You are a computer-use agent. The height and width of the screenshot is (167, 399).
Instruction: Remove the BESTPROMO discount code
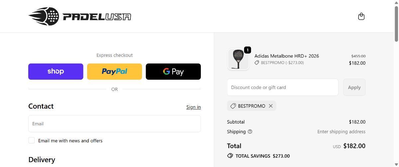271,106
